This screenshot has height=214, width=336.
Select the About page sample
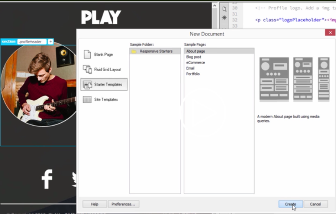[196, 52]
